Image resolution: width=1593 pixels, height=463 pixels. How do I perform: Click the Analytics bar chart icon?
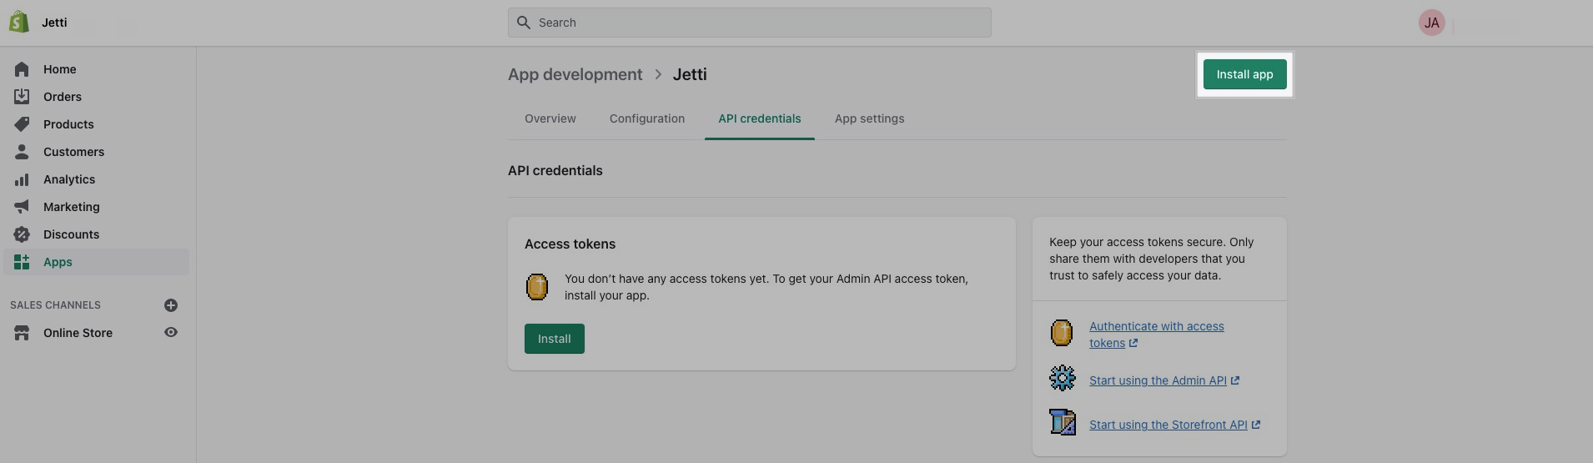point(22,179)
